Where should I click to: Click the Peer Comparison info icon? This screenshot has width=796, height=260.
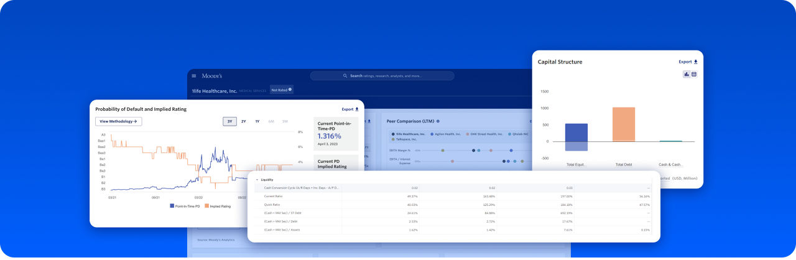438,121
